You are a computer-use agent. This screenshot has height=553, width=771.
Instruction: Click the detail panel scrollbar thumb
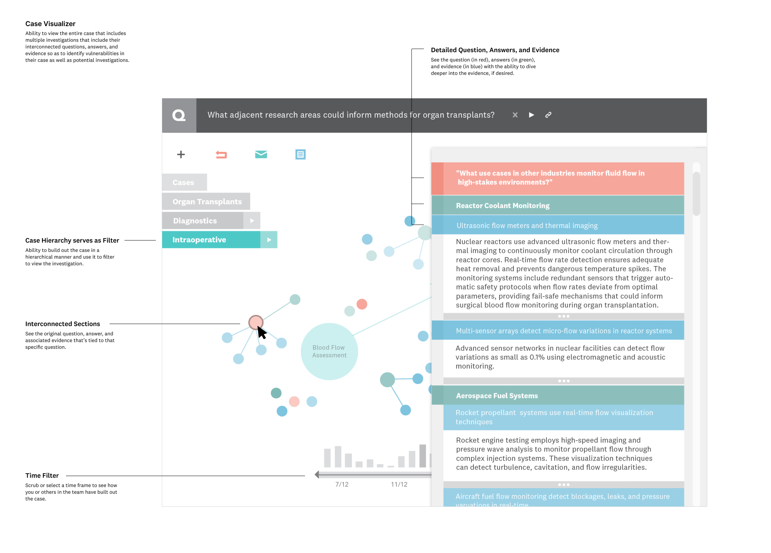(x=696, y=193)
